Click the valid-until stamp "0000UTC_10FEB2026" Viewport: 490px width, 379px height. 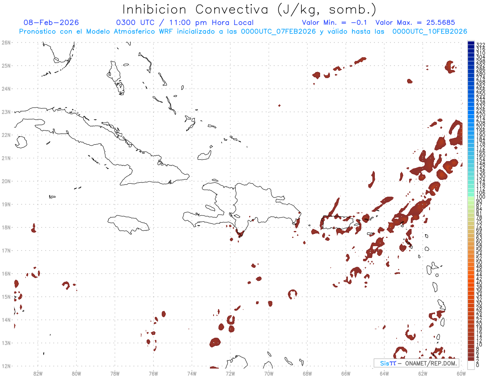tap(430, 31)
